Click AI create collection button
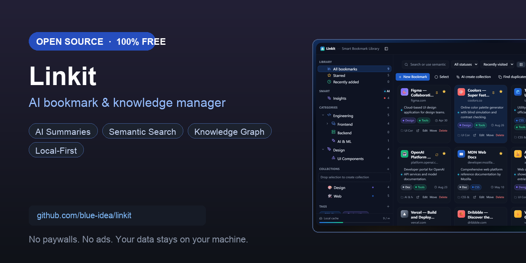526x263 pixels. (x=473, y=77)
